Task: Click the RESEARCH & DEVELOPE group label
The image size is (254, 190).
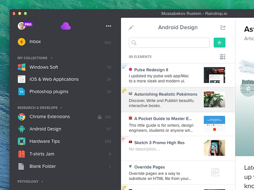Action: [x=37, y=108]
